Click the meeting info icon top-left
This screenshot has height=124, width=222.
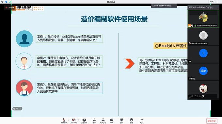(x=2, y=2)
